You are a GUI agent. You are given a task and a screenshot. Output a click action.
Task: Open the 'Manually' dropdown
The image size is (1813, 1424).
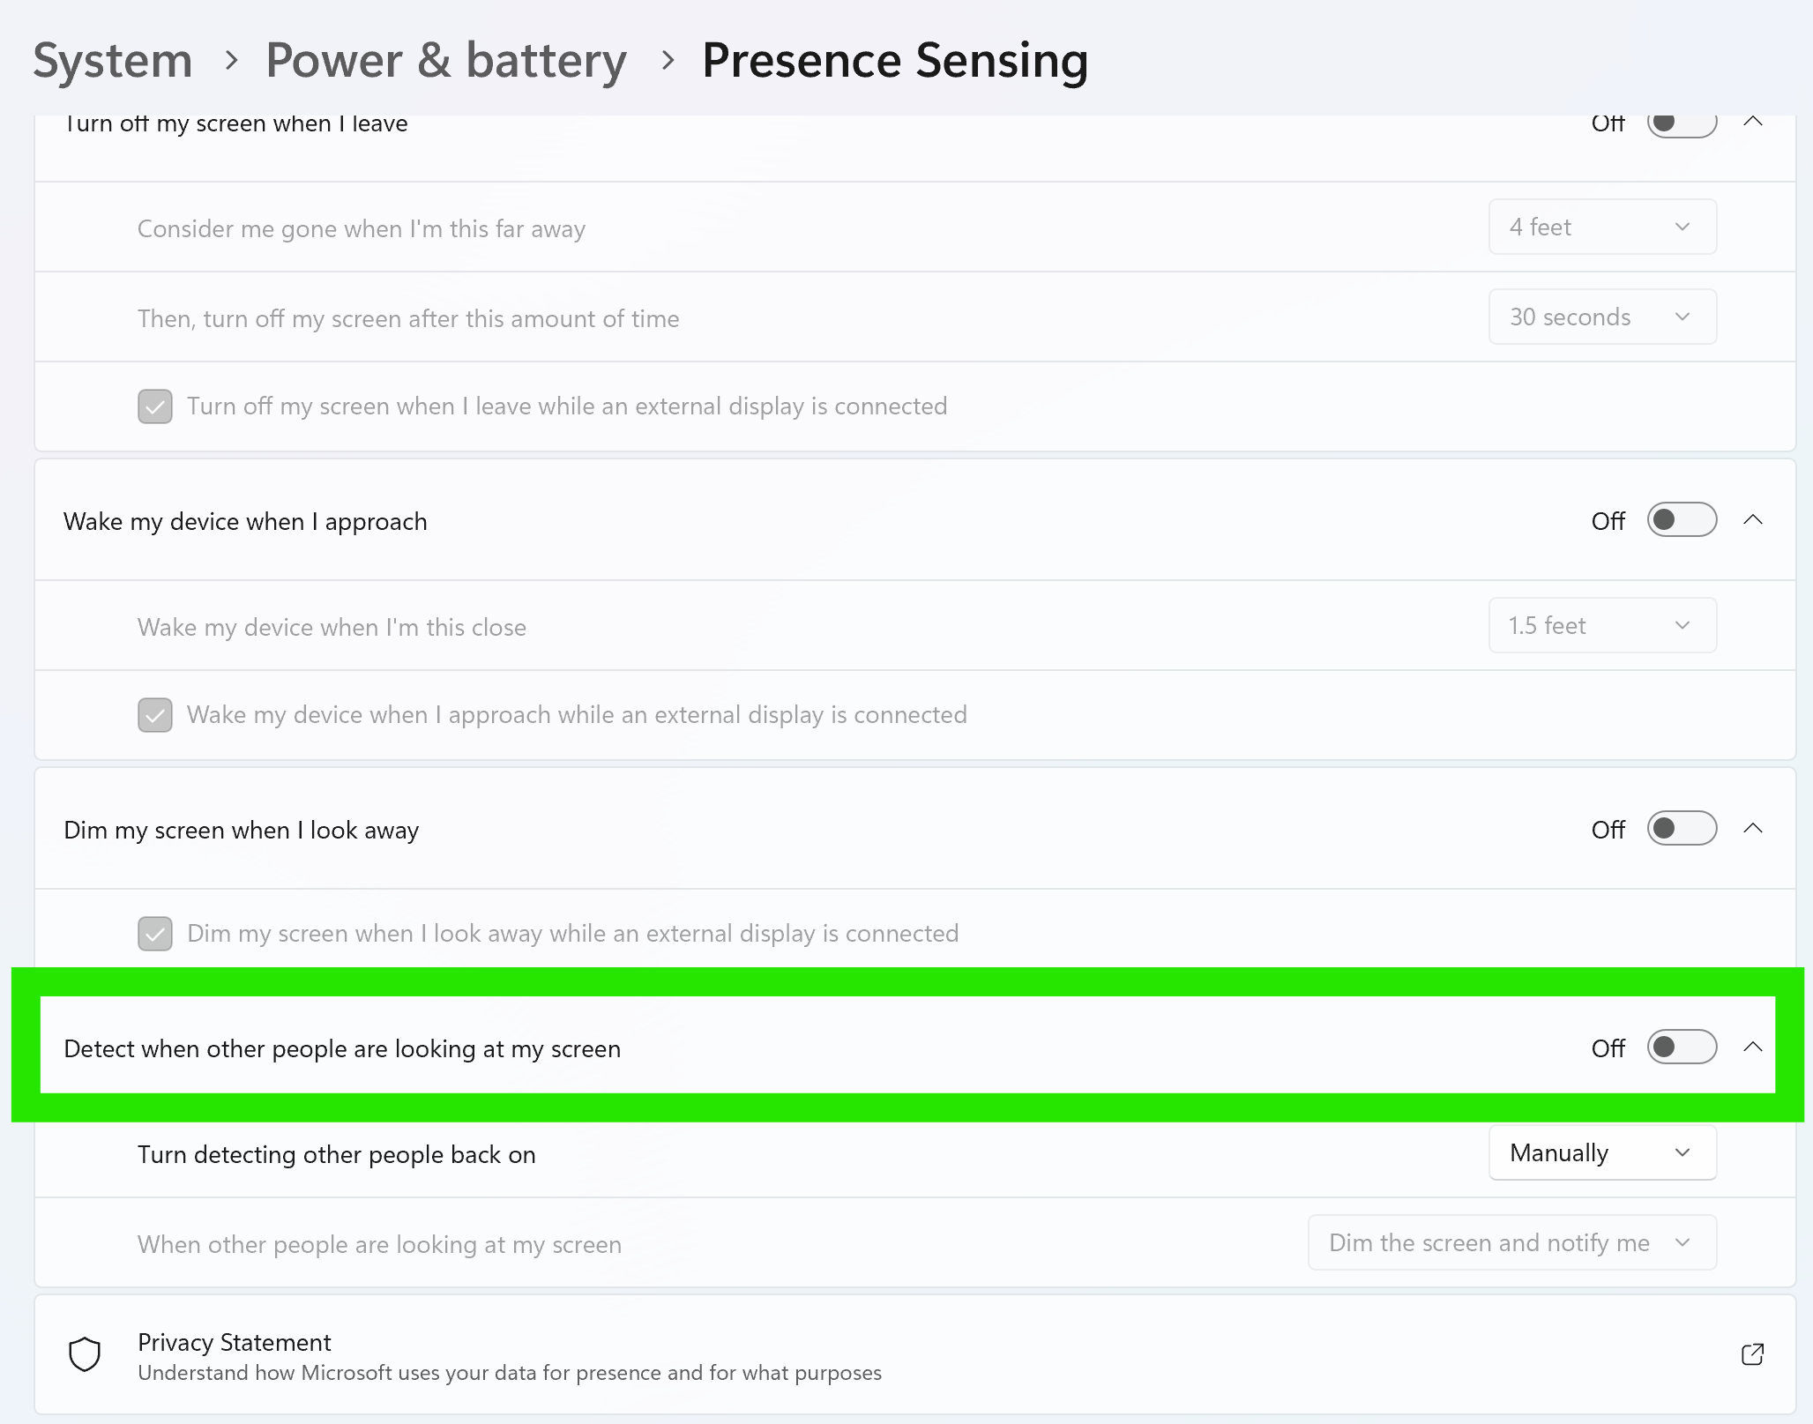click(x=1601, y=1153)
